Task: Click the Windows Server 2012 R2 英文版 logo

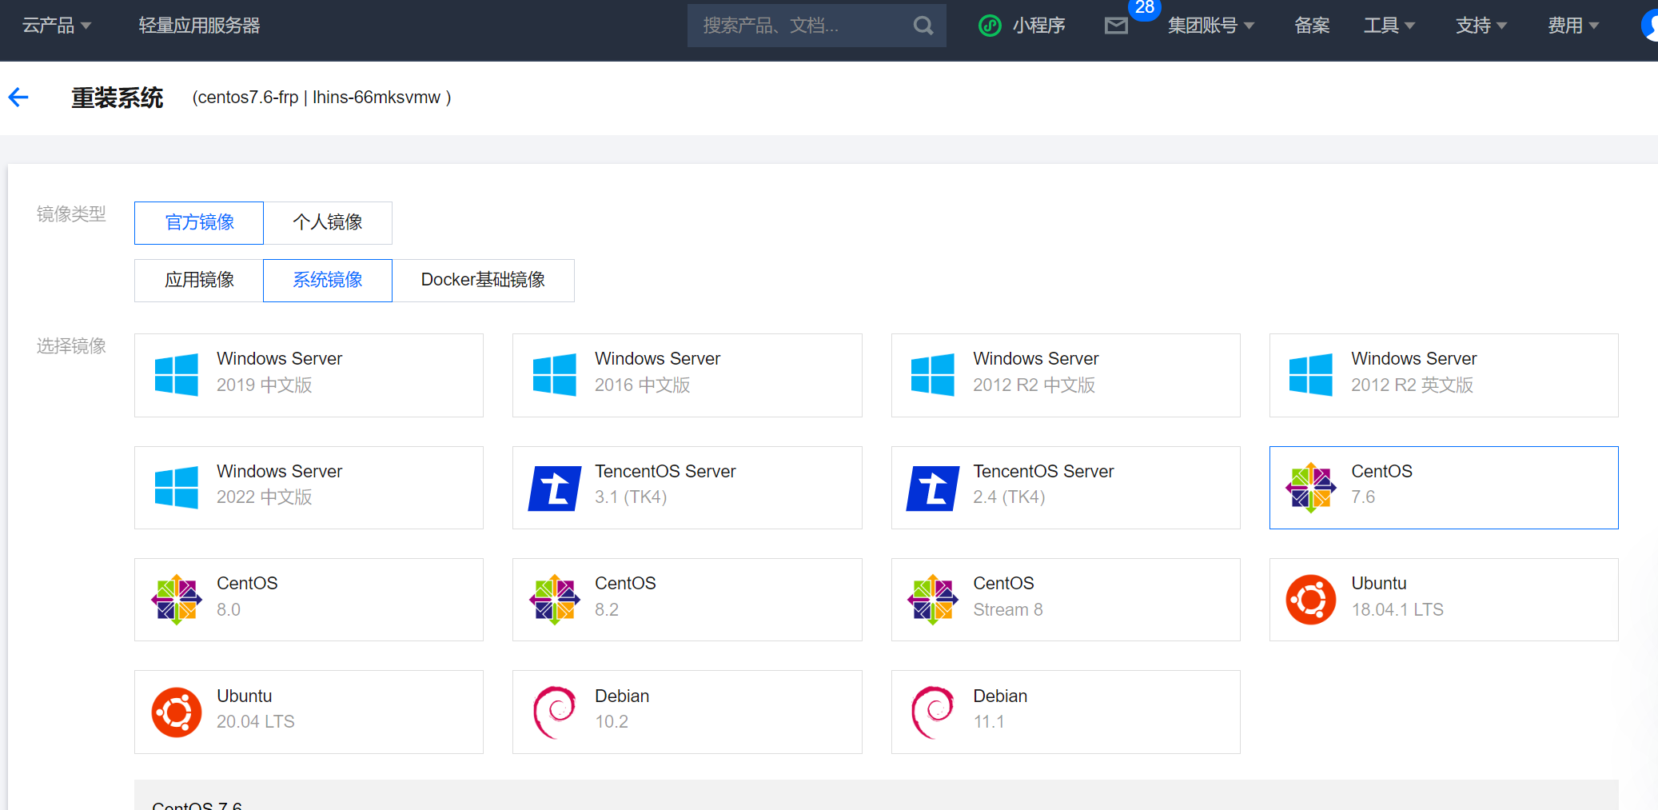Action: (1311, 375)
